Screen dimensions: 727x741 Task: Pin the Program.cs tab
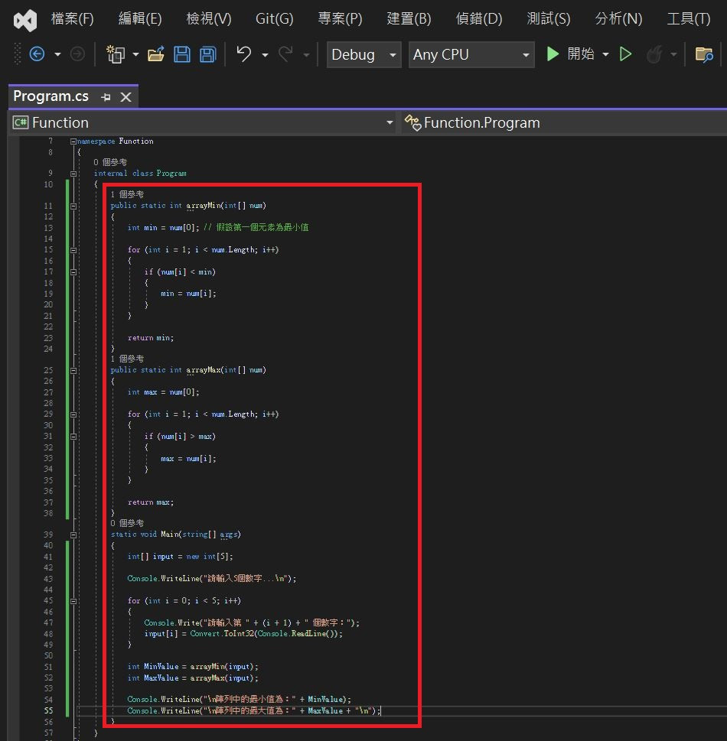point(106,97)
